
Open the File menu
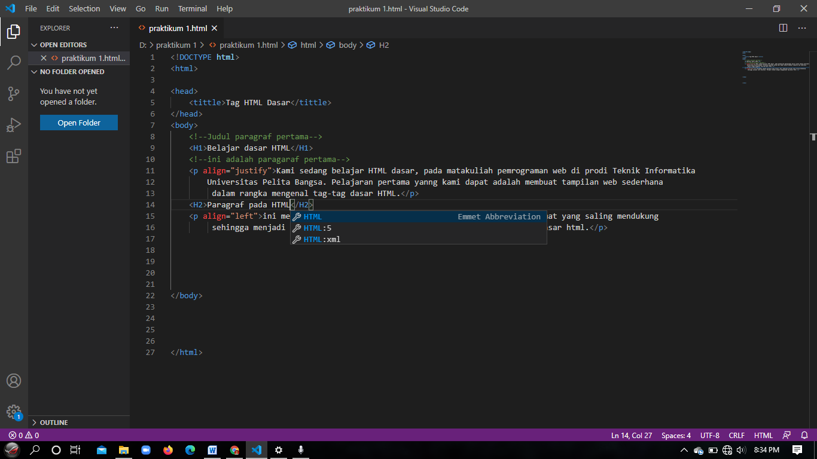tap(31, 9)
